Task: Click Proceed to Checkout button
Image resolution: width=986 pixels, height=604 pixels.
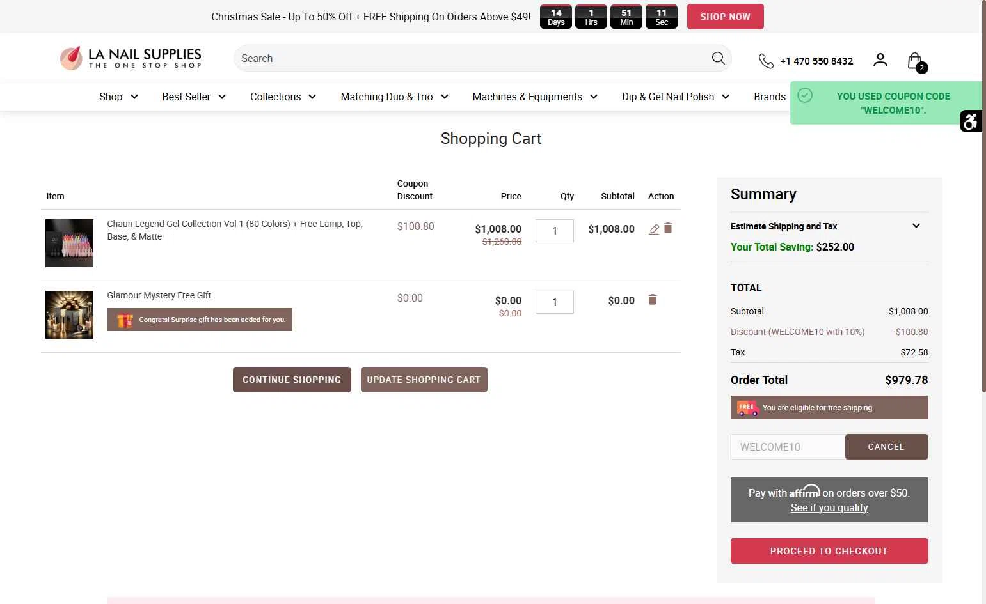Action: [829, 551]
